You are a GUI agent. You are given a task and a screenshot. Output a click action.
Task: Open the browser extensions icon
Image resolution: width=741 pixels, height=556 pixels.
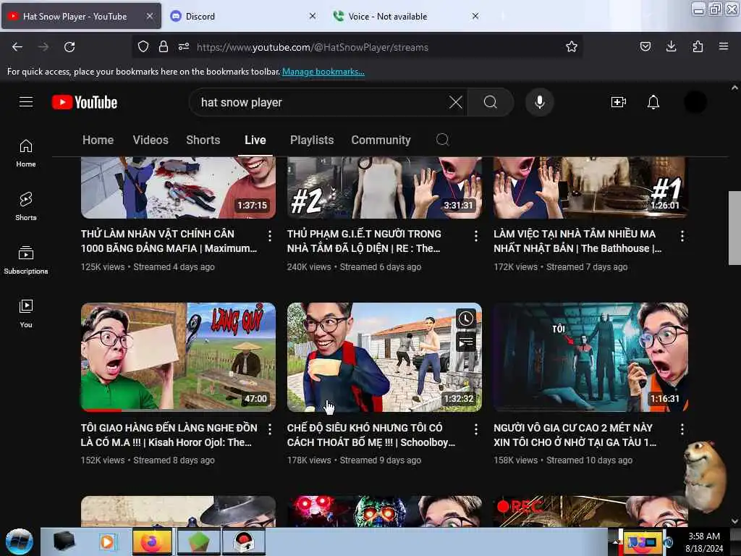(x=698, y=46)
